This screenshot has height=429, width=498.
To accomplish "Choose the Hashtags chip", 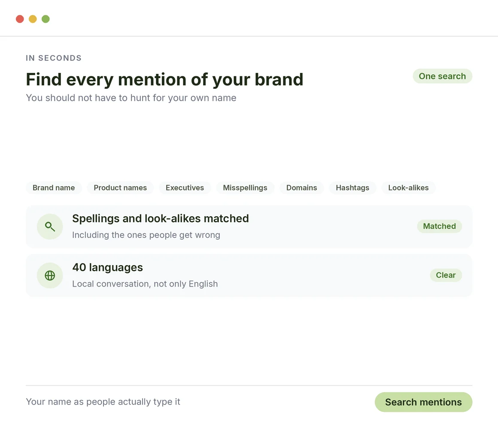I will coord(352,188).
